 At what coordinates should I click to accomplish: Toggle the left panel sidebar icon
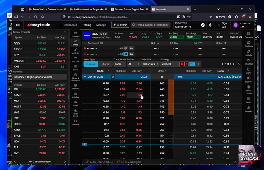pyautogui.click(x=18, y=25)
